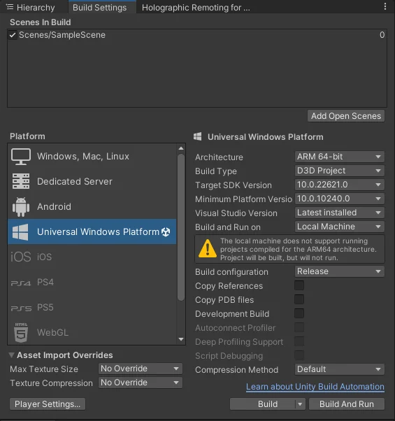Click the platform list scrollbar down arrow

[x=181, y=339]
